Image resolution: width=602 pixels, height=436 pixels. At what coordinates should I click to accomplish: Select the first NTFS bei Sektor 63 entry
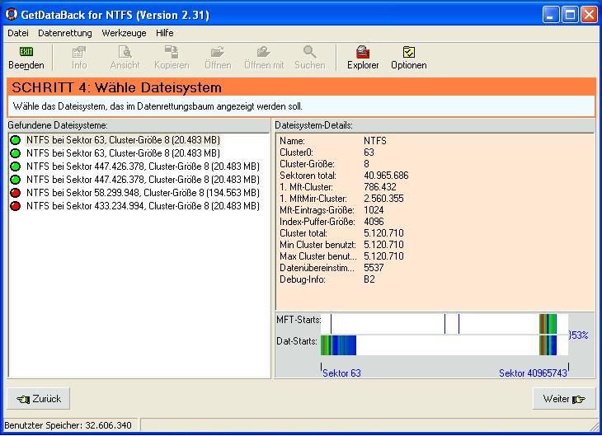click(x=123, y=140)
